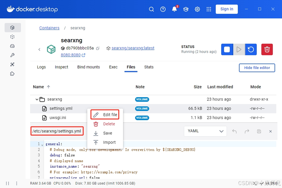Switch to the Stats tab

(x=149, y=67)
